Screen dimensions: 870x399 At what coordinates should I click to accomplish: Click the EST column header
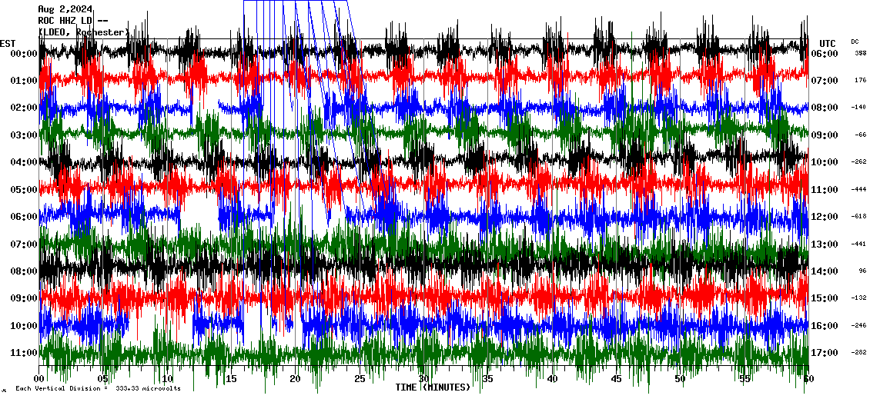point(8,43)
